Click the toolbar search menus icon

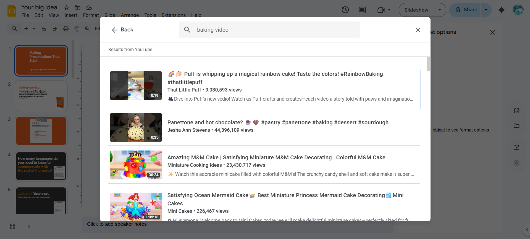coord(15,29)
